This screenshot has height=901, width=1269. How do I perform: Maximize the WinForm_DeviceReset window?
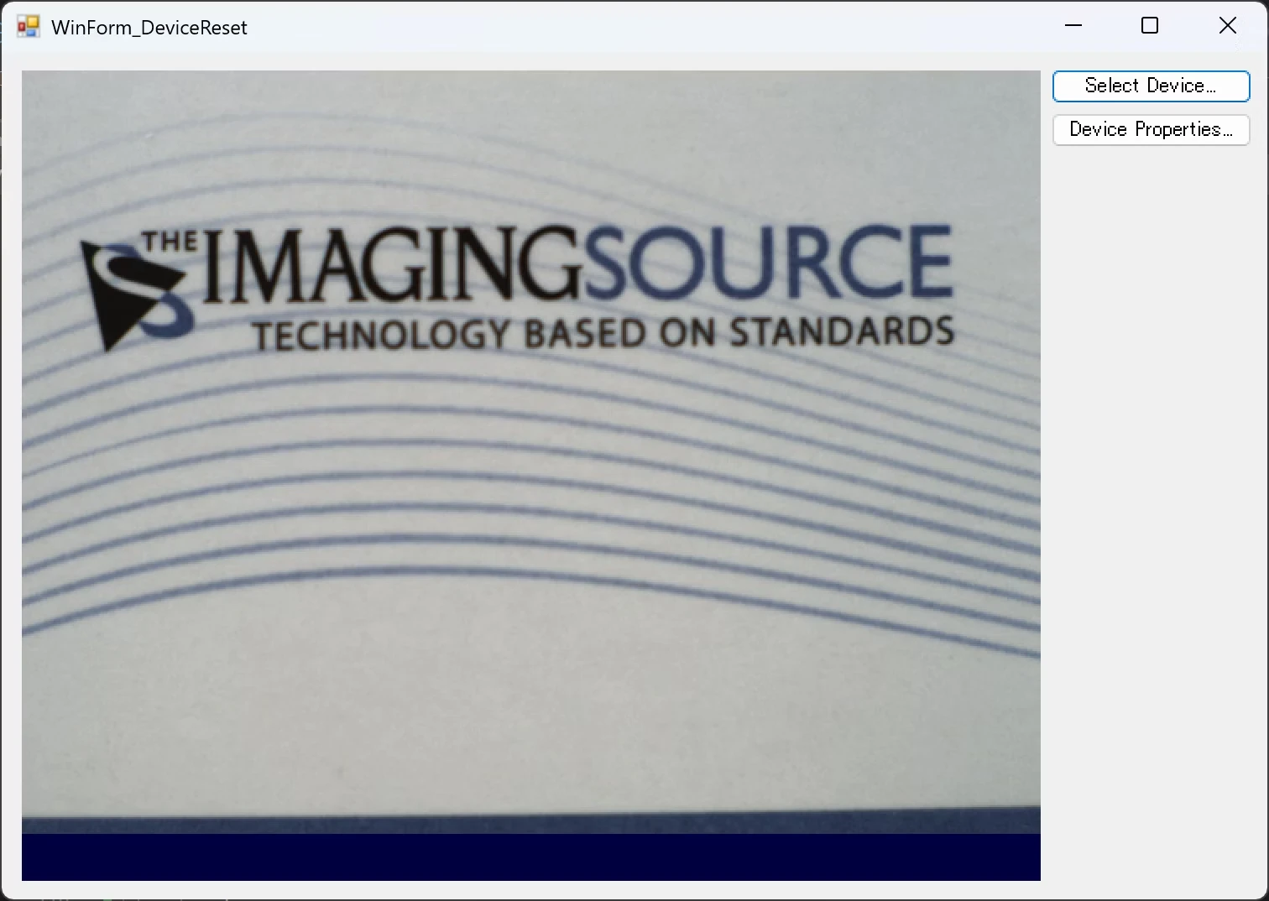pos(1150,26)
